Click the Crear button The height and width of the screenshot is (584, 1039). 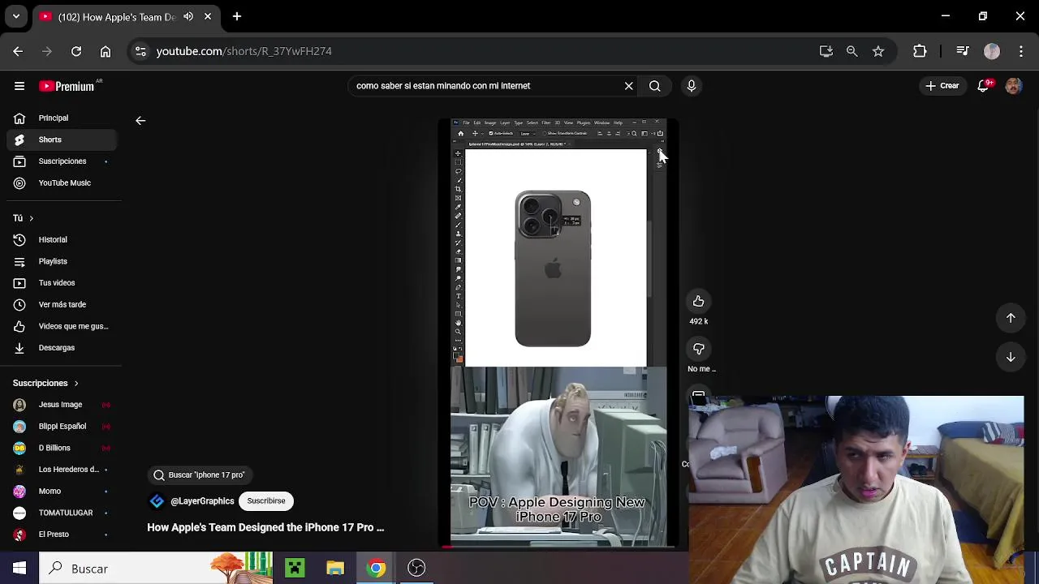click(x=942, y=86)
